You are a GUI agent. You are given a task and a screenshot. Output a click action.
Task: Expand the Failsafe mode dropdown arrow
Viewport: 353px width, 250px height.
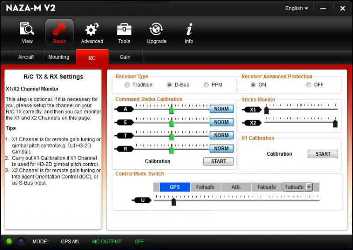(x=309, y=187)
